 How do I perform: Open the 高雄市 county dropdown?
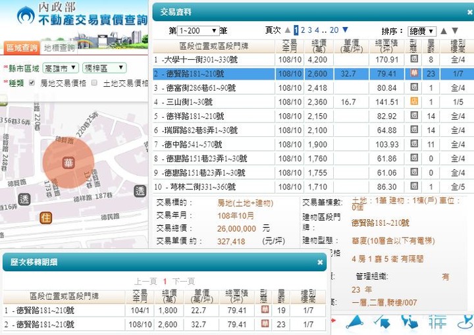[x=61, y=68]
